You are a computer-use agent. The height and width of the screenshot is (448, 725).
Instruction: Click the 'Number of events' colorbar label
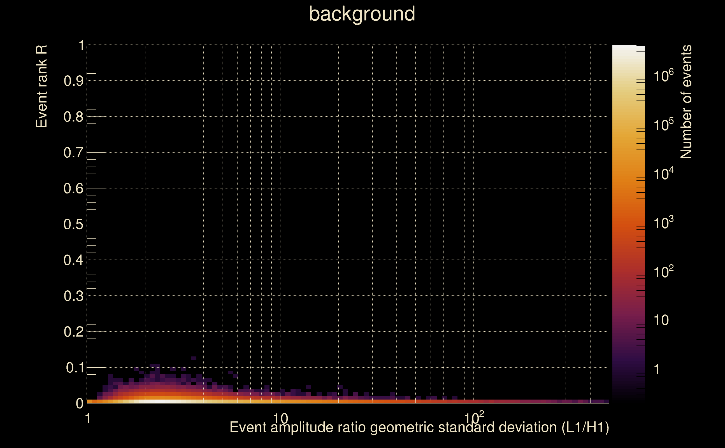686,102
